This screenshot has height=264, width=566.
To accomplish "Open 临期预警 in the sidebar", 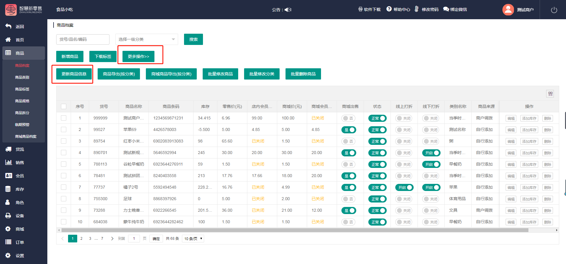I will click(x=22, y=124).
